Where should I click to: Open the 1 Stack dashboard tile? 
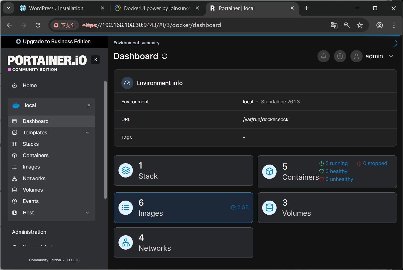pos(184,170)
